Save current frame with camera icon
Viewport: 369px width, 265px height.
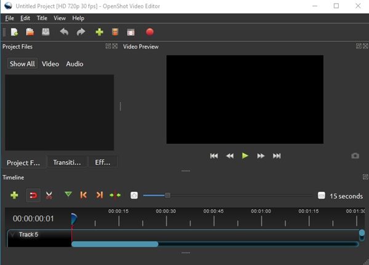coord(355,156)
